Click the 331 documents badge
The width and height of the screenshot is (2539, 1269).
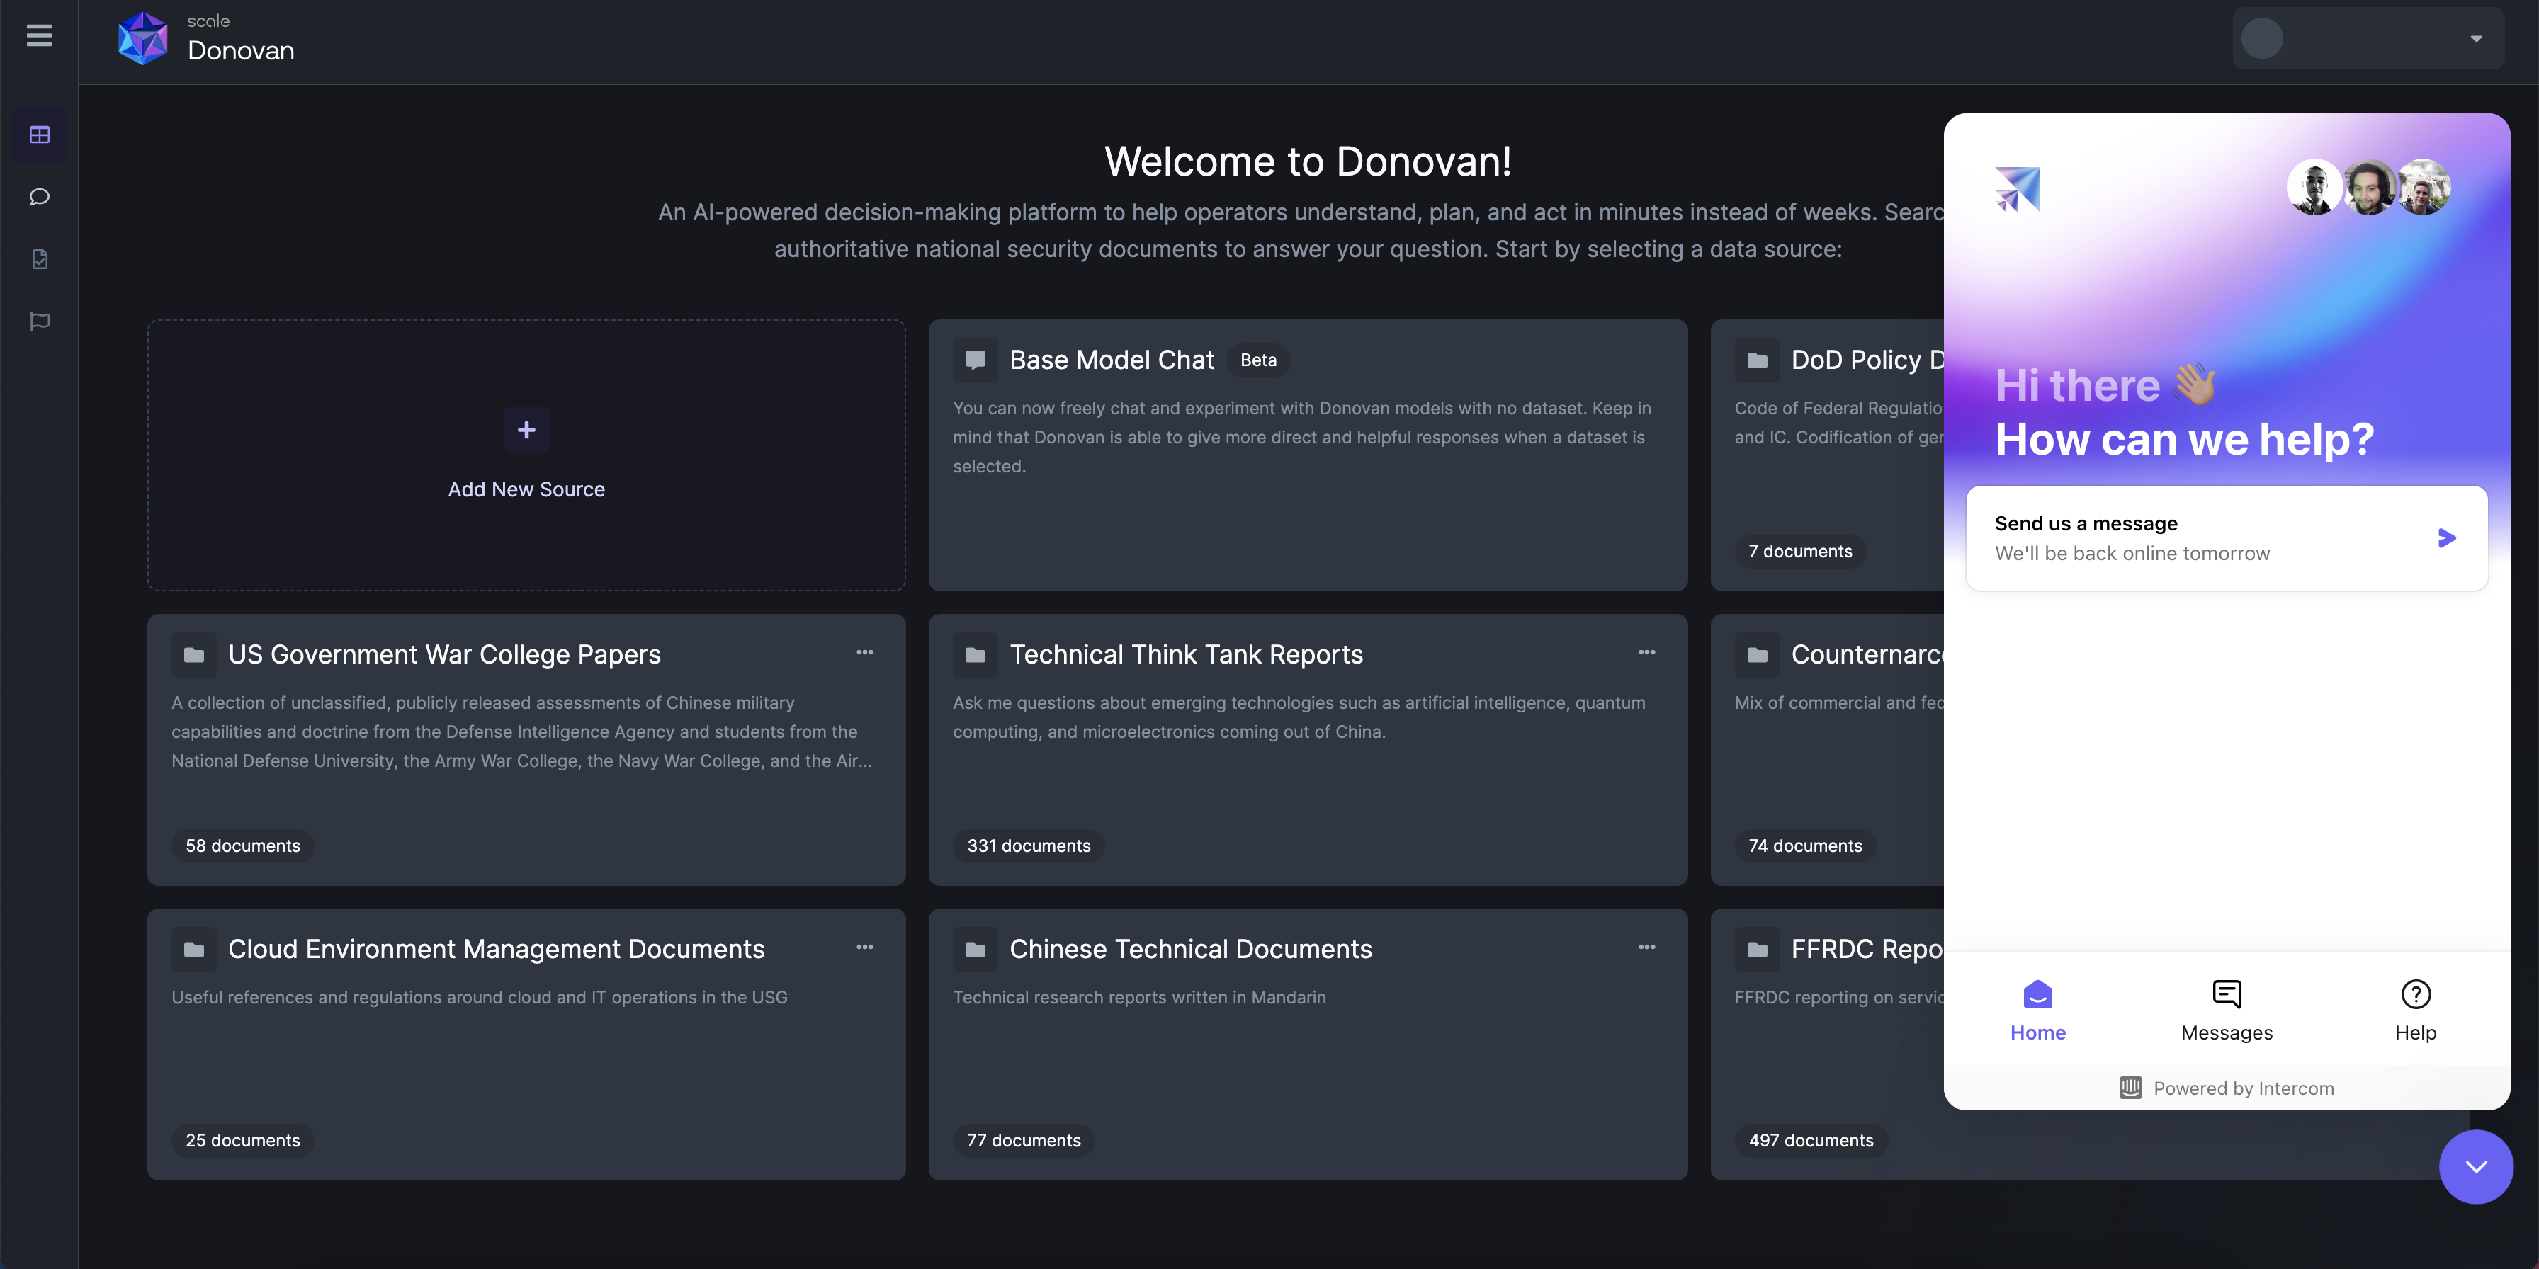[x=1028, y=846]
